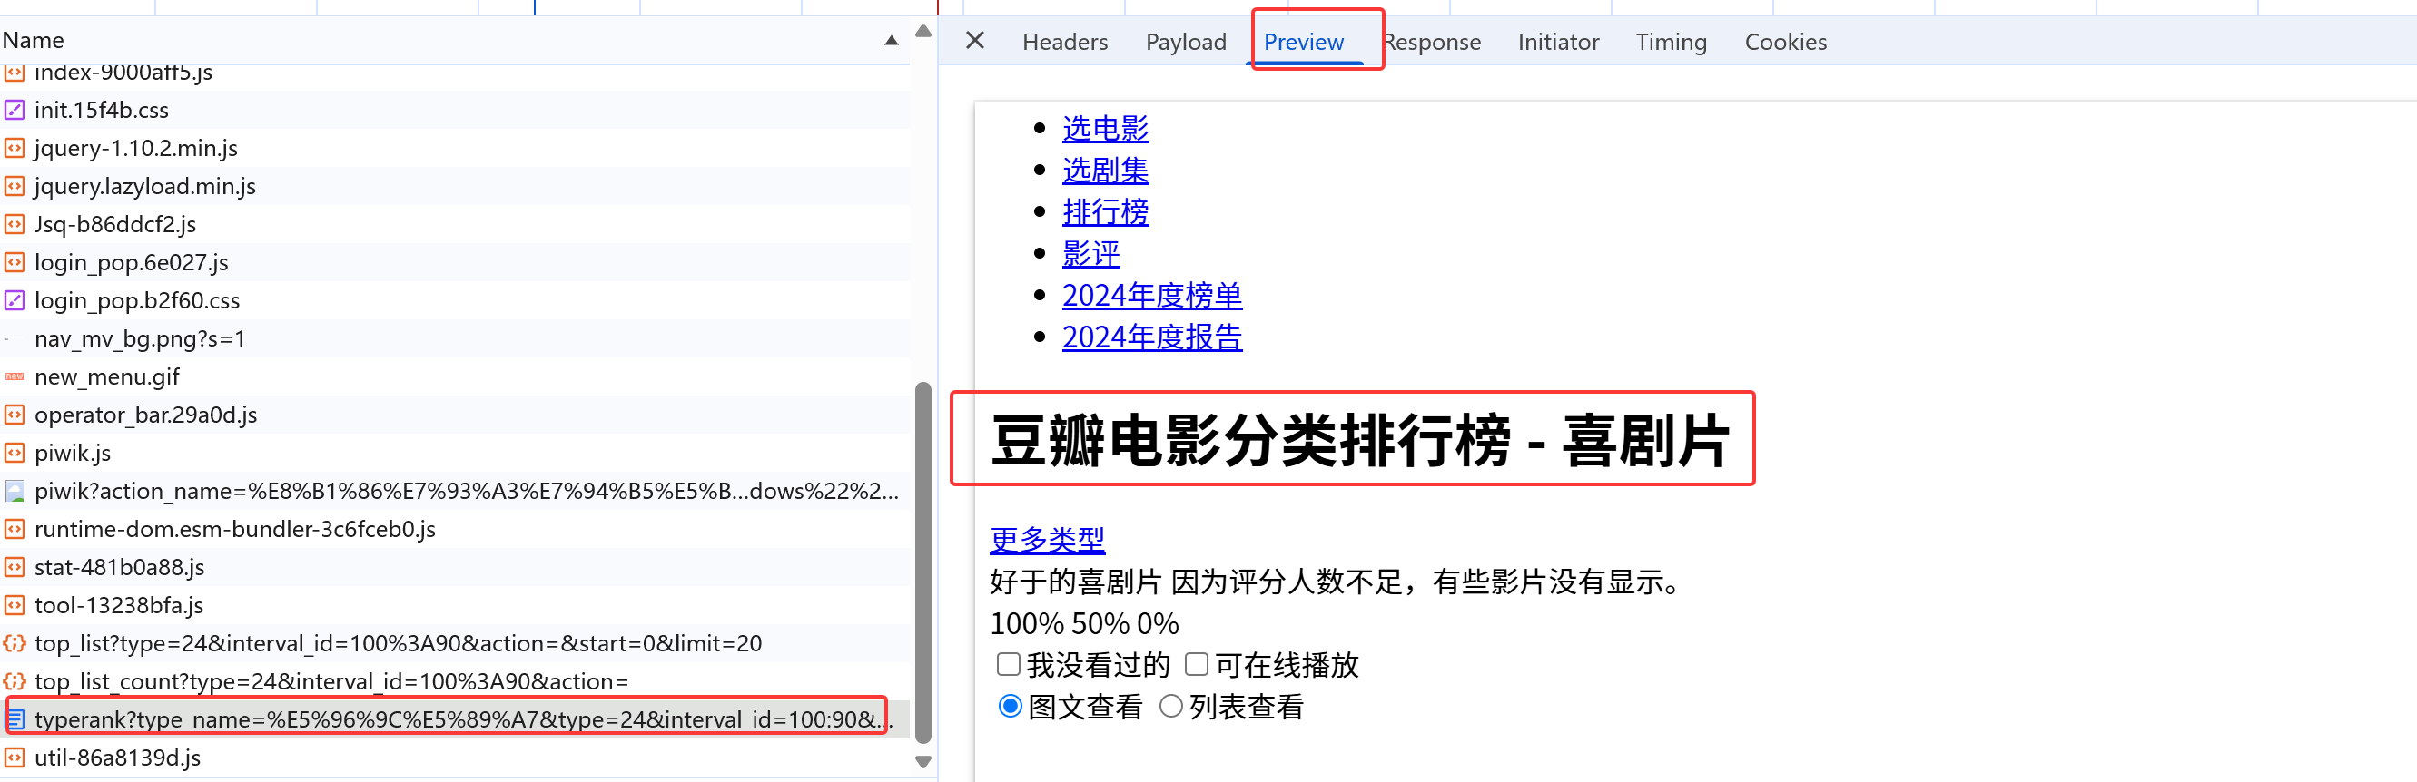
Task: Open the Timing tab
Action: pos(1671,43)
